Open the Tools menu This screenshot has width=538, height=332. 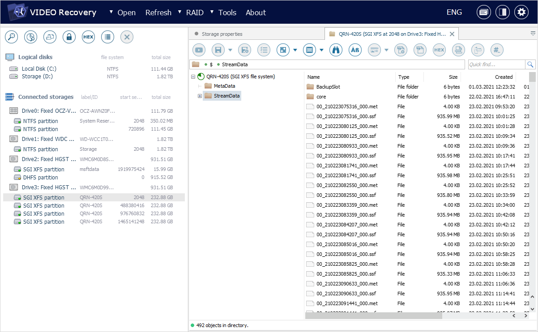(x=227, y=13)
